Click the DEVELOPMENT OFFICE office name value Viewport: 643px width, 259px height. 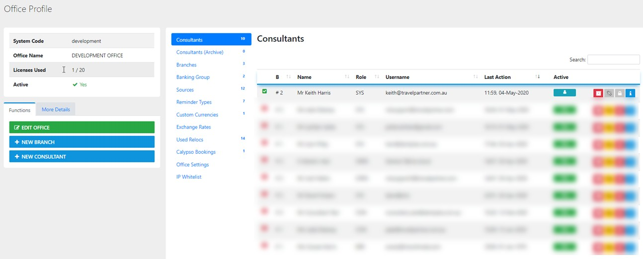pyautogui.click(x=97, y=56)
